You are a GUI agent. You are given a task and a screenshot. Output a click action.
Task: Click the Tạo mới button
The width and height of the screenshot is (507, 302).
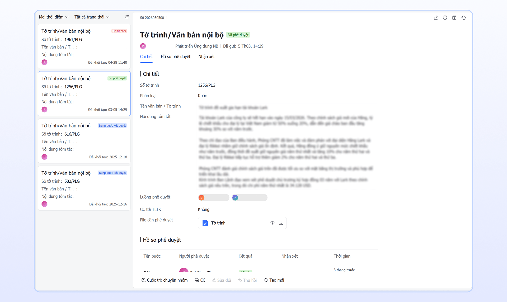tap(274, 280)
